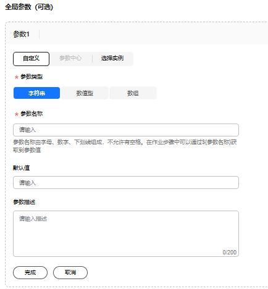
Task: Click the red asterisk beside 参数类型
Action: (x=17, y=77)
